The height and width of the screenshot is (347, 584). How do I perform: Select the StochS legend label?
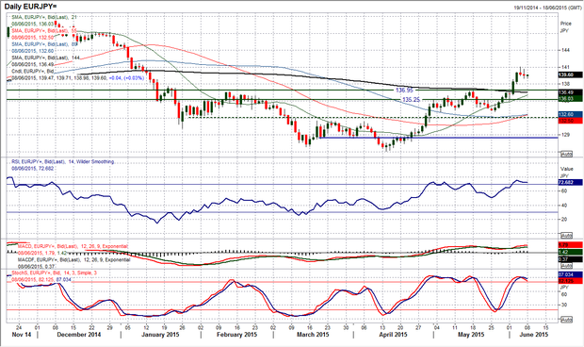(54, 273)
